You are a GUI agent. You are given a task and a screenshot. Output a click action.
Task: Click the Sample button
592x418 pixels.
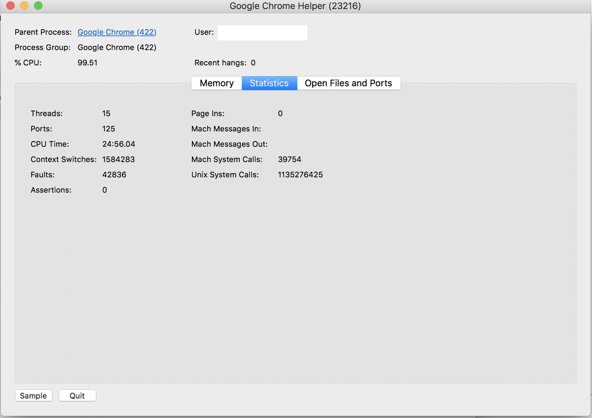(x=34, y=396)
